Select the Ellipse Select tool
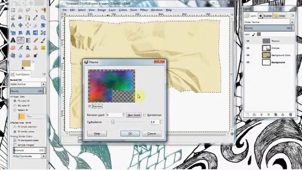Viewport: 302px width, 170px height. (x=20, y=10)
